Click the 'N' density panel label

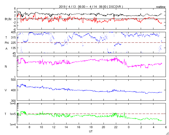6,66
